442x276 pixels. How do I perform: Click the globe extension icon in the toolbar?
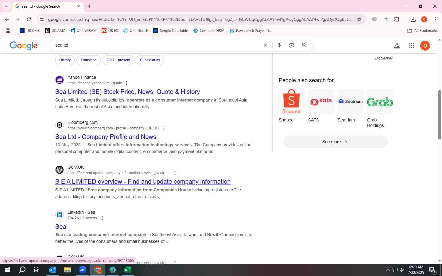(x=374, y=19)
